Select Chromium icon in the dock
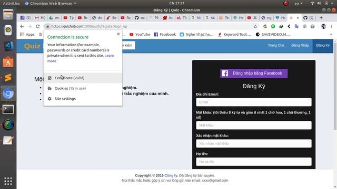Screen dimensions: 337x189 [8, 93]
